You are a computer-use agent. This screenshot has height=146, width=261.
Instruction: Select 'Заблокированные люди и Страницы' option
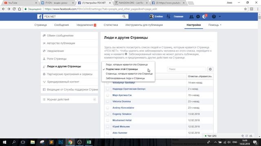coord(125,78)
